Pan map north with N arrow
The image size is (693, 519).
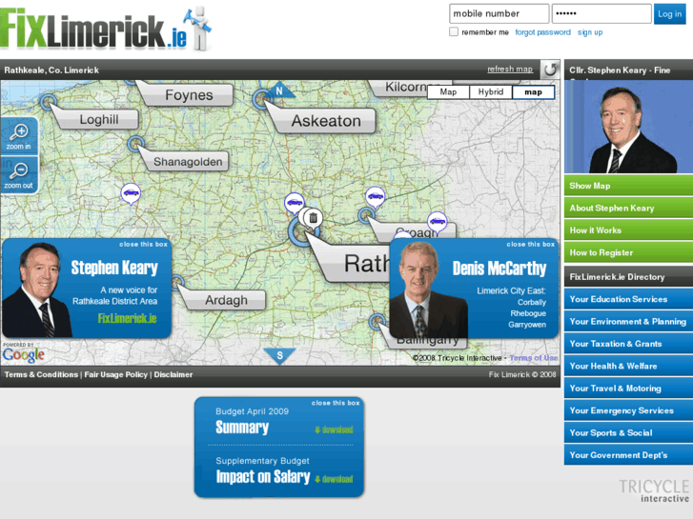[x=279, y=90]
